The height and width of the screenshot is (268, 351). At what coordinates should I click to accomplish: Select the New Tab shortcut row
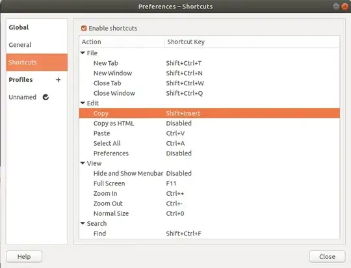209,63
